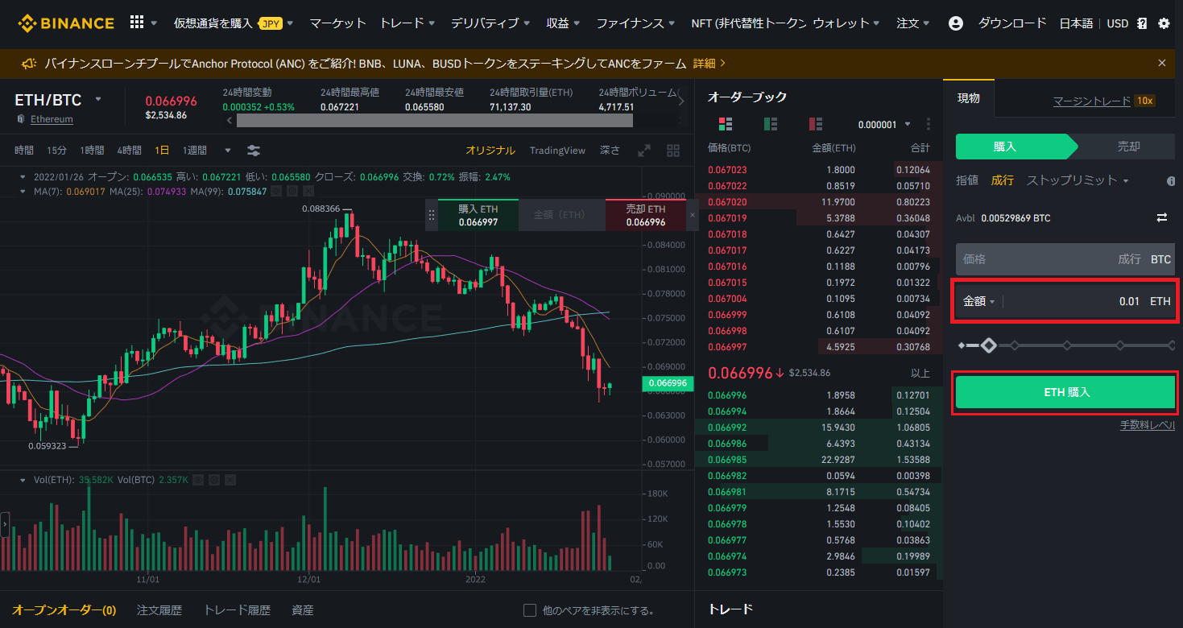Click the order type info icon
Viewport: 1183px width, 628px height.
tap(1171, 181)
